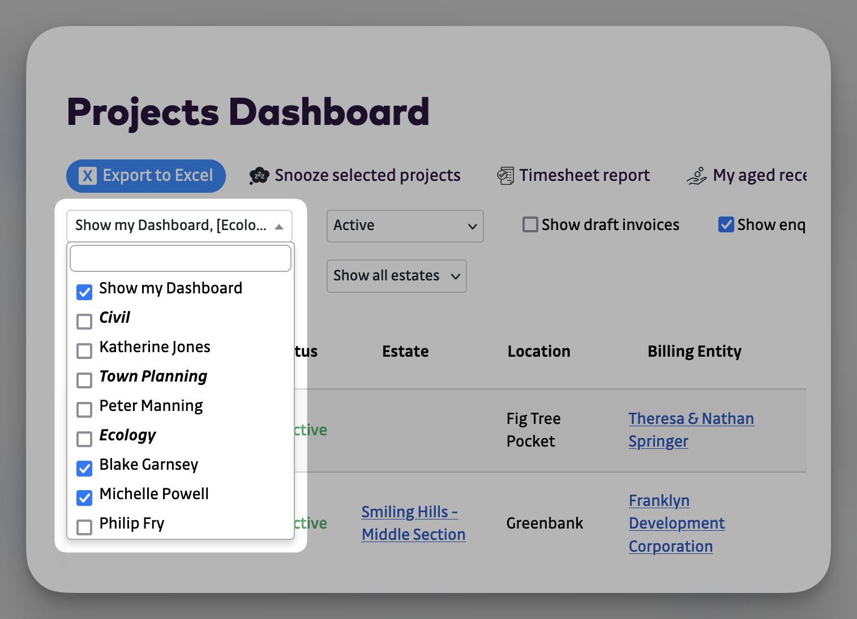Click the search box inside the filter dropdown
This screenshot has width=857, height=619.
tap(180, 258)
